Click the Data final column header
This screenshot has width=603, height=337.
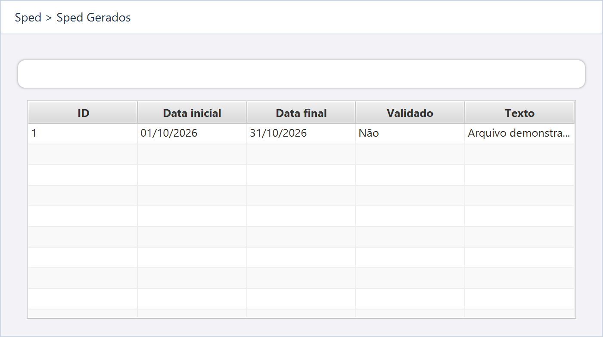click(301, 113)
